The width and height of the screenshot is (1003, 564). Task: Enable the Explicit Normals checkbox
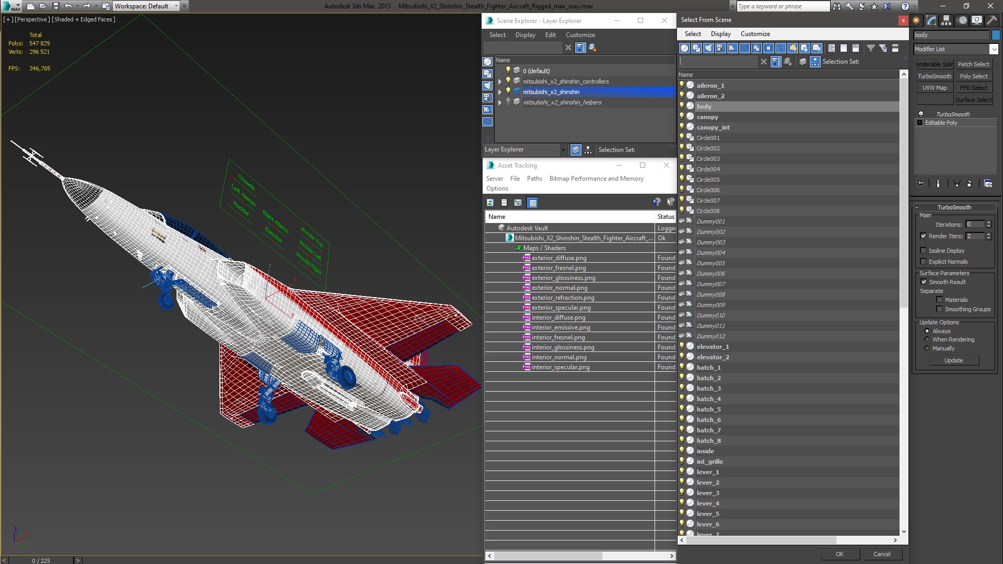[x=923, y=262]
